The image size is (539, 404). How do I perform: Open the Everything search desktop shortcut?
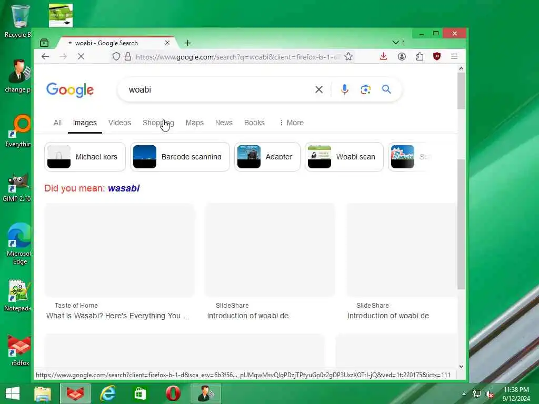(x=19, y=131)
